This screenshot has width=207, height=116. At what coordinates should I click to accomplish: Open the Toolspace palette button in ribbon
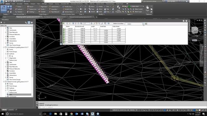(4, 9)
